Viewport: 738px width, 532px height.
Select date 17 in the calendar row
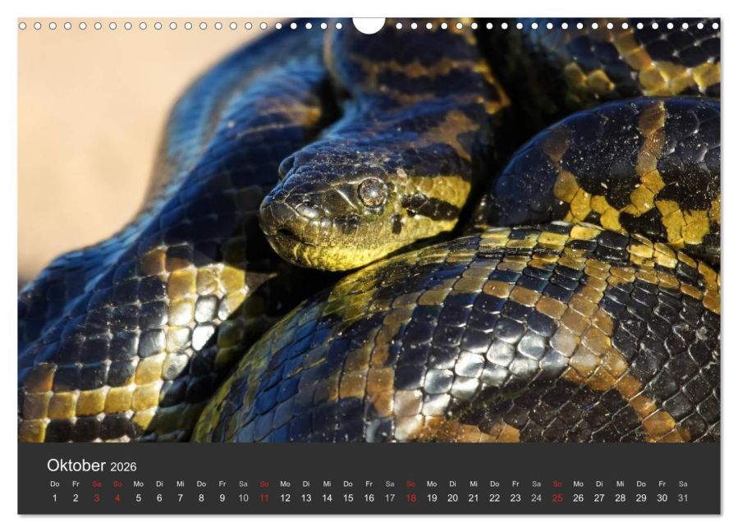390,498
